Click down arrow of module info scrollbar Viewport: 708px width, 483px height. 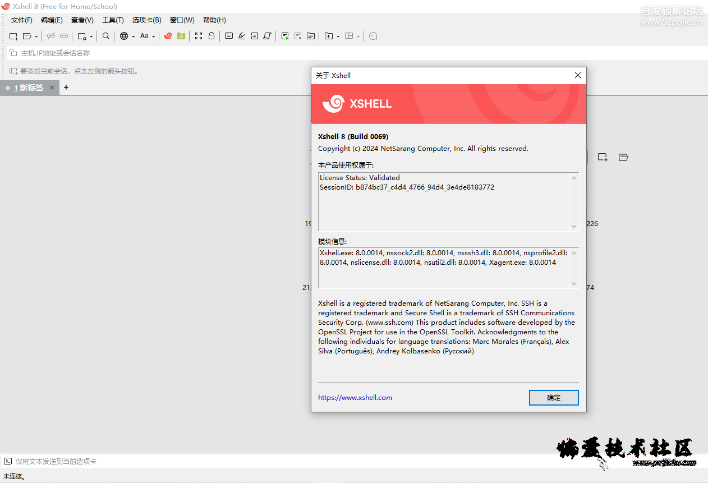[574, 283]
